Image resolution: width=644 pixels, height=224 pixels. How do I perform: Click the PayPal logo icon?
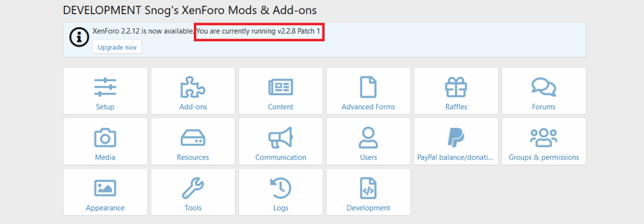click(x=456, y=137)
